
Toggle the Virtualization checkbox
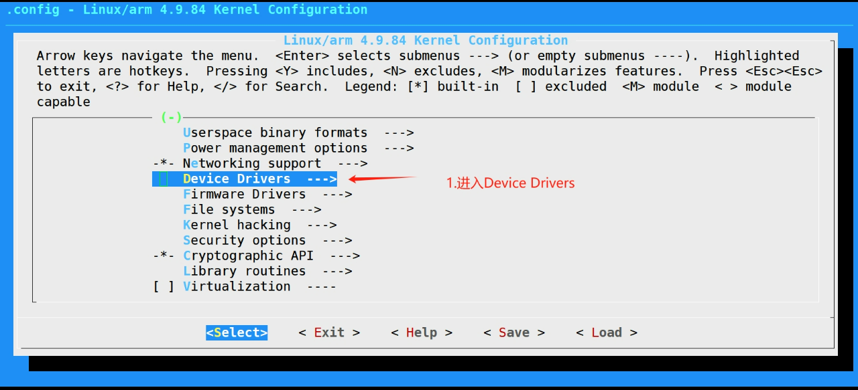tap(164, 287)
